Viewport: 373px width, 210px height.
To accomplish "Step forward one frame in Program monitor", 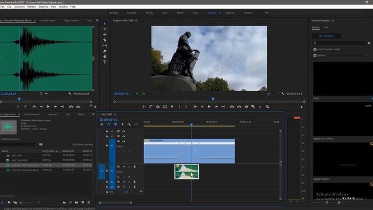I will [216, 107].
